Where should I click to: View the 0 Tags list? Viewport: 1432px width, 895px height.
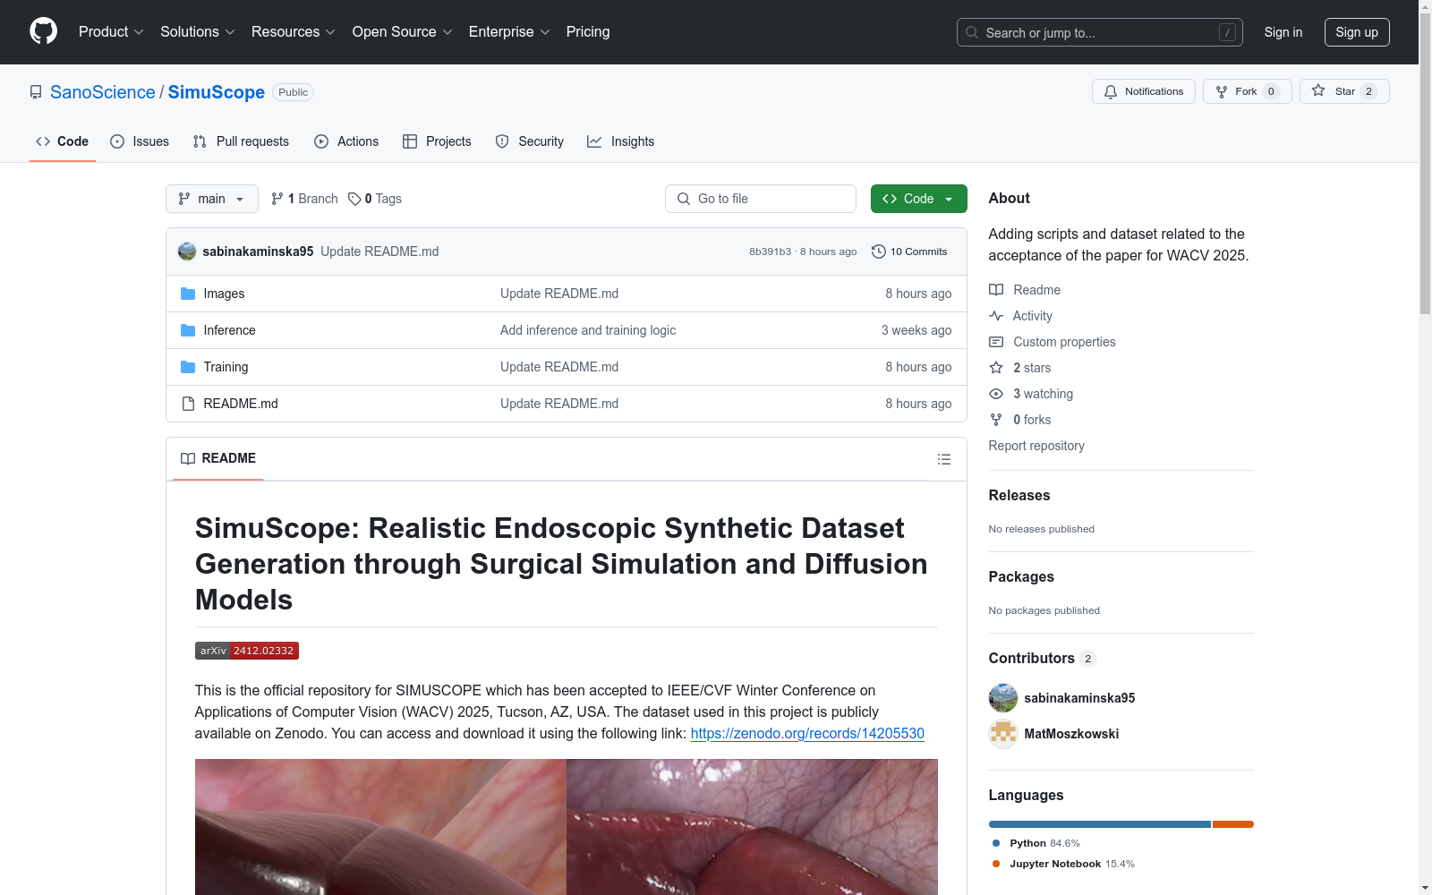point(375,199)
